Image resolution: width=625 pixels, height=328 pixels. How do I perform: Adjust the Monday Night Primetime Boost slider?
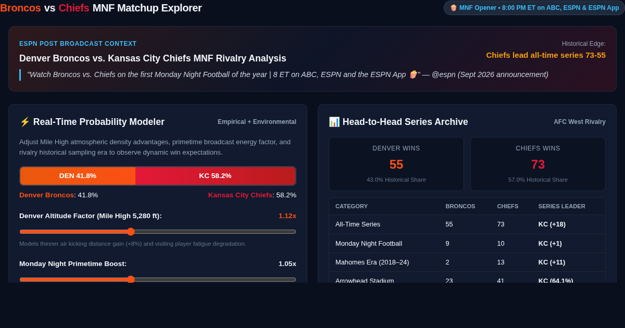[158, 280]
